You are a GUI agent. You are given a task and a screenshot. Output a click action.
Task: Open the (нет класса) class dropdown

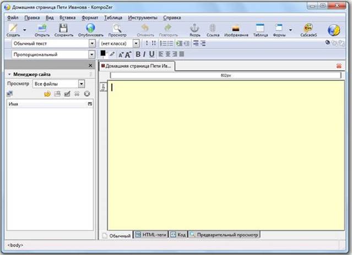tap(136, 43)
